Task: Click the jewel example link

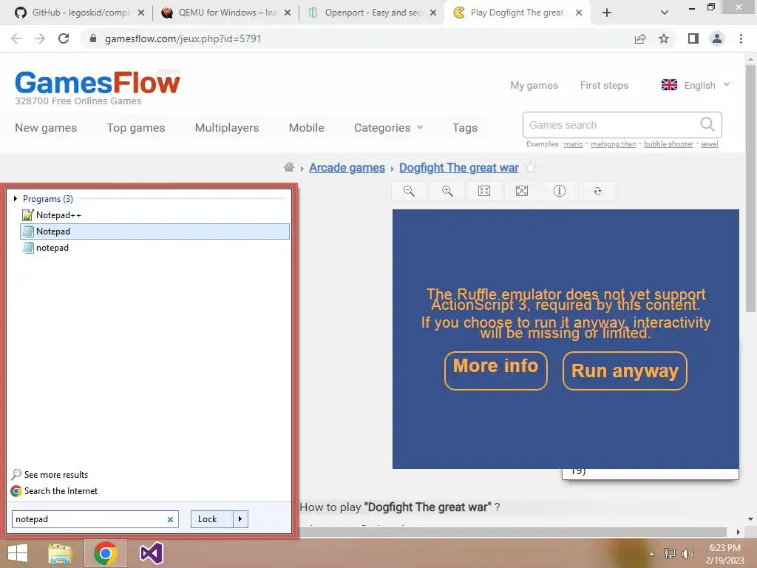Action: 709,144
